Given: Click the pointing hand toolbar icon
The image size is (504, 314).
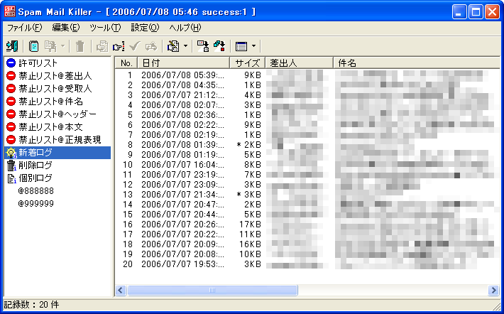Looking at the screenshot, I should (x=119, y=47).
